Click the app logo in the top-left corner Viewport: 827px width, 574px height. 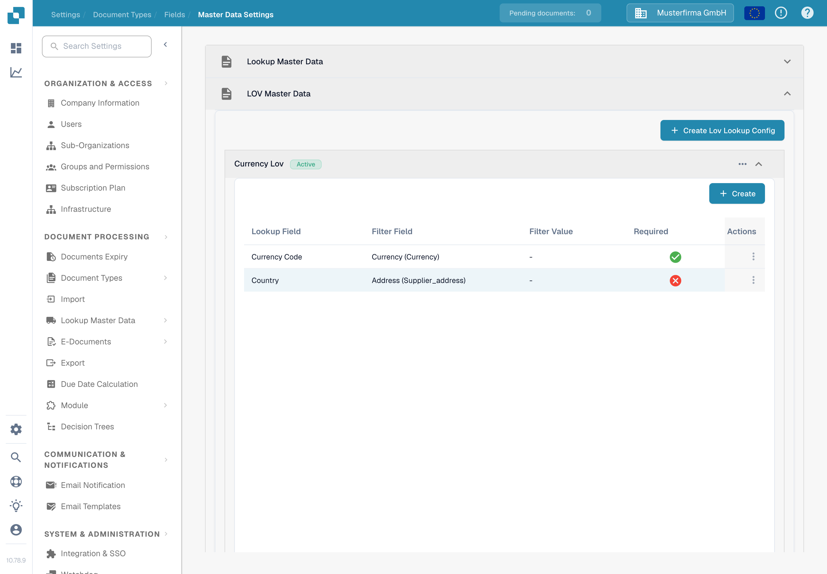(16, 15)
